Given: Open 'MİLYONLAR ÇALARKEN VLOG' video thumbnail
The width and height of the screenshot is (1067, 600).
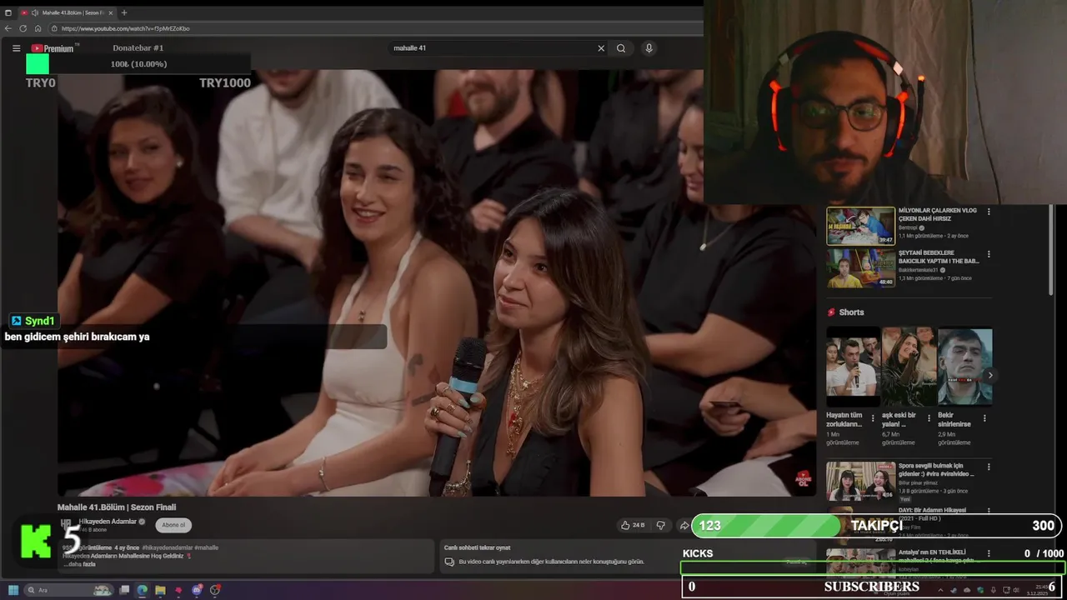Looking at the screenshot, I should [860, 226].
